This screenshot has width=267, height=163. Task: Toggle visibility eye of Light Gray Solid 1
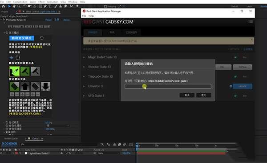(1, 153)
